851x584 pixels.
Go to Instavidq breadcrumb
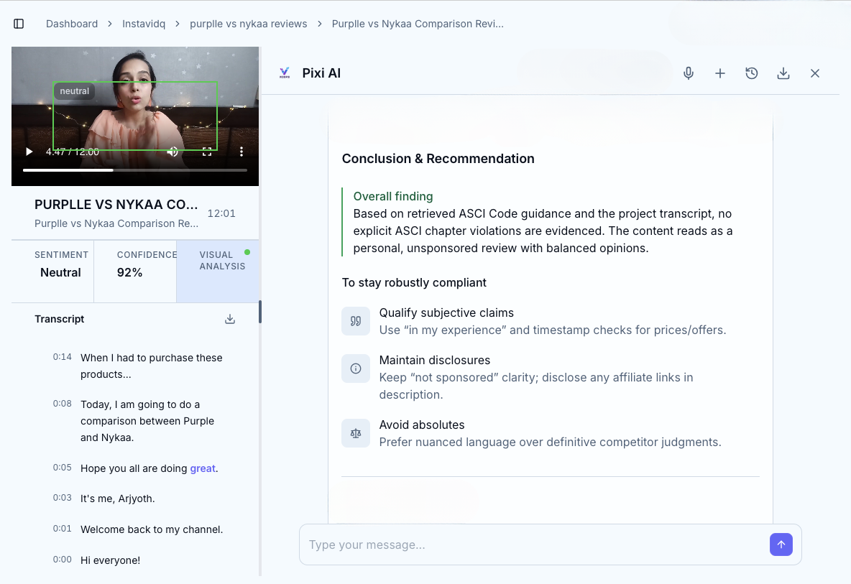[x=144, y=24]
